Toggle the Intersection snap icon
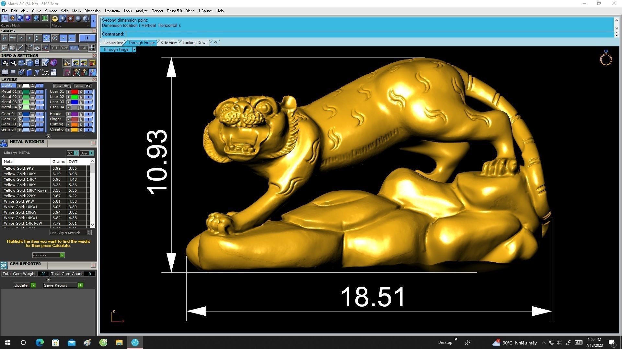Viewport: 622px width, 349px height. pos(21,38)
